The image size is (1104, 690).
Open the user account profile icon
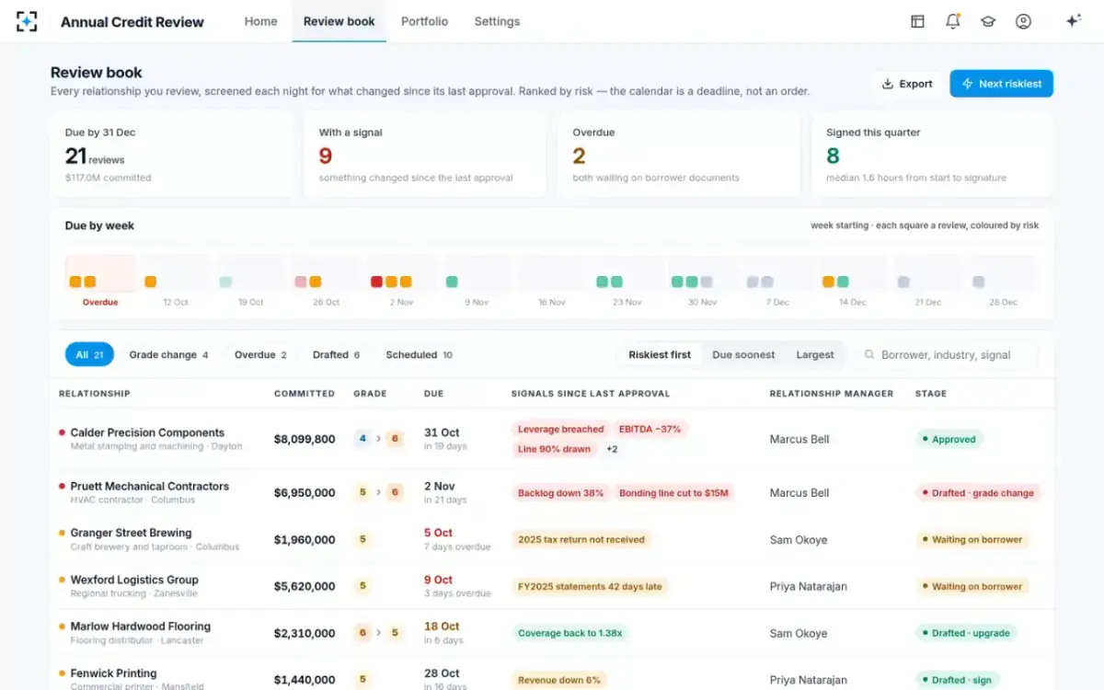point(1023,21)
